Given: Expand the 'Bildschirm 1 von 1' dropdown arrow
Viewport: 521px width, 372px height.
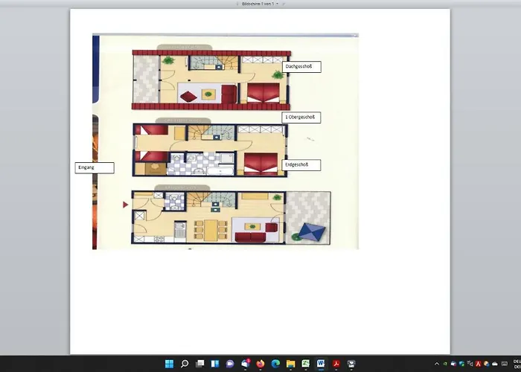Looking at the screenshot, I should click(278, 4).
